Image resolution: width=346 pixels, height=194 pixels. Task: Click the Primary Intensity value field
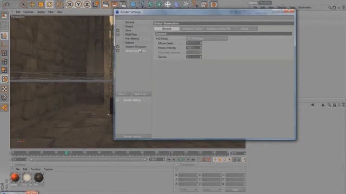194,48
